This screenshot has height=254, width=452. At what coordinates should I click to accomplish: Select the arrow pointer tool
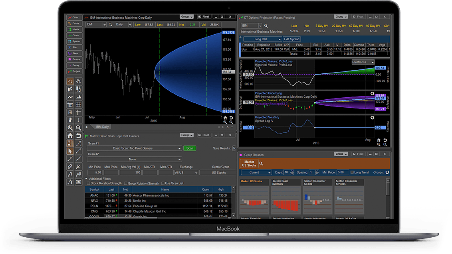pyautogui.click(x=70, y=151)
